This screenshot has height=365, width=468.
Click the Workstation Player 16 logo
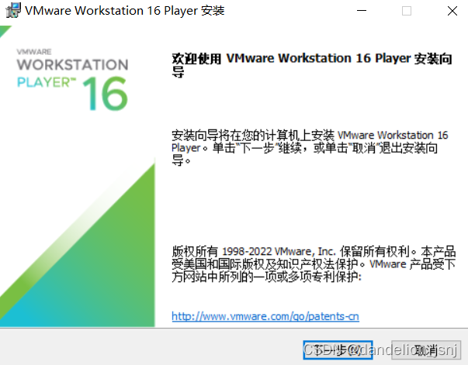pyautogui.click(x=72, y=80)
